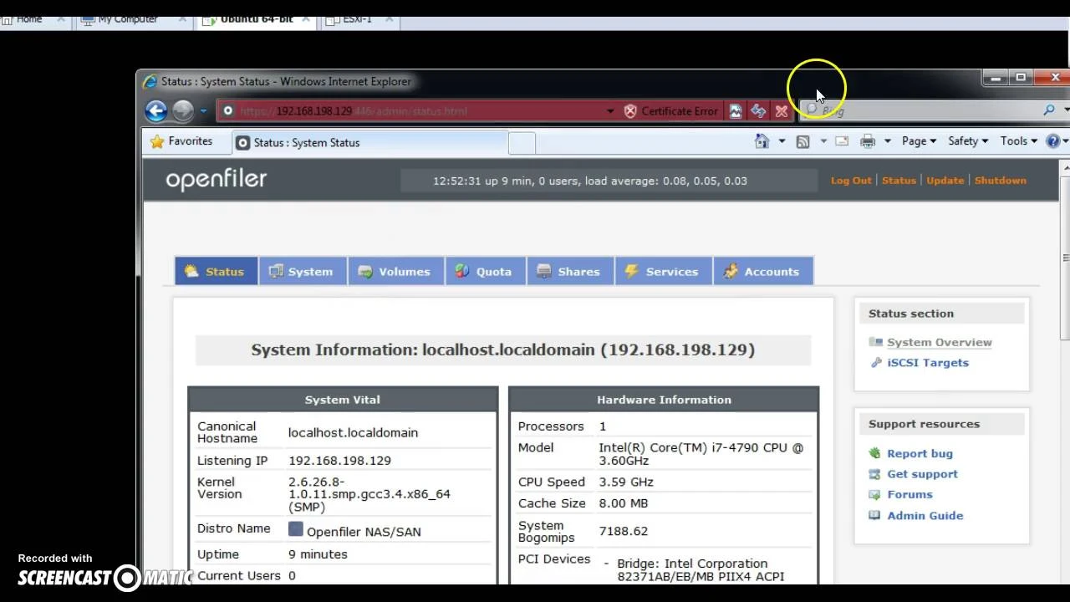Switch to the Volumes tab
Image resolution: width=1070 pixels, height=602 pixels.
tap(395, 271)
